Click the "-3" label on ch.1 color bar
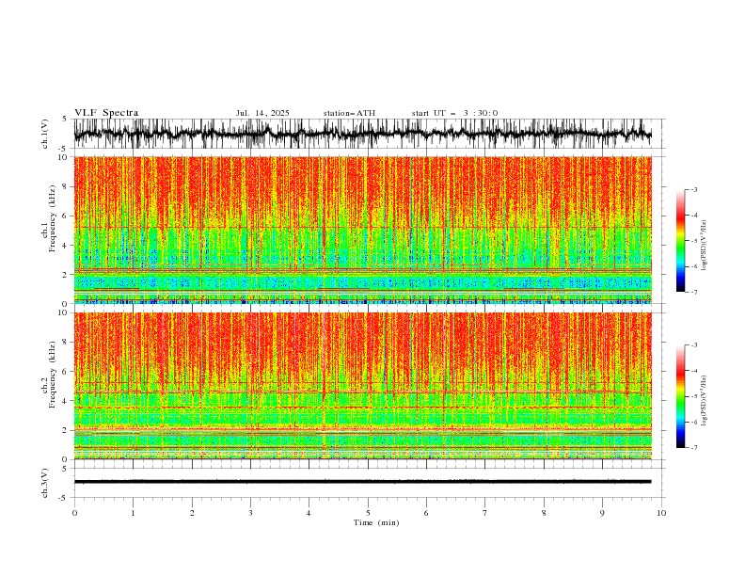 693,189
